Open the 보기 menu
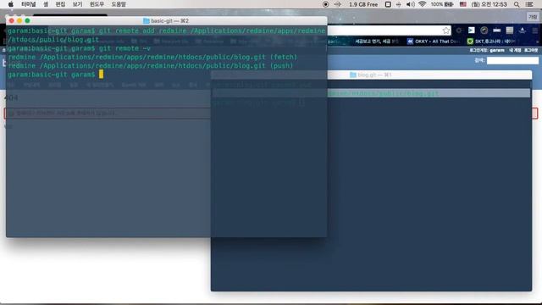The width and height of the screenshot is (542, 305). (x=77, y=4)
